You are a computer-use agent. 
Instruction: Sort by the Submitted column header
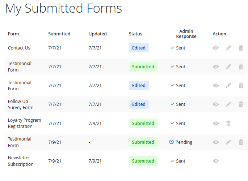(59, 34)
